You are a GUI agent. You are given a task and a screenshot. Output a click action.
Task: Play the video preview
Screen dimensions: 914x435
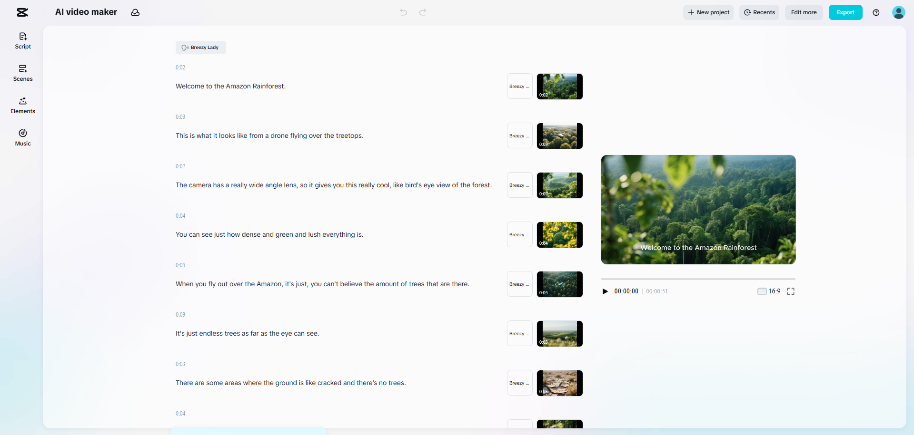click(x=605, y=291)
